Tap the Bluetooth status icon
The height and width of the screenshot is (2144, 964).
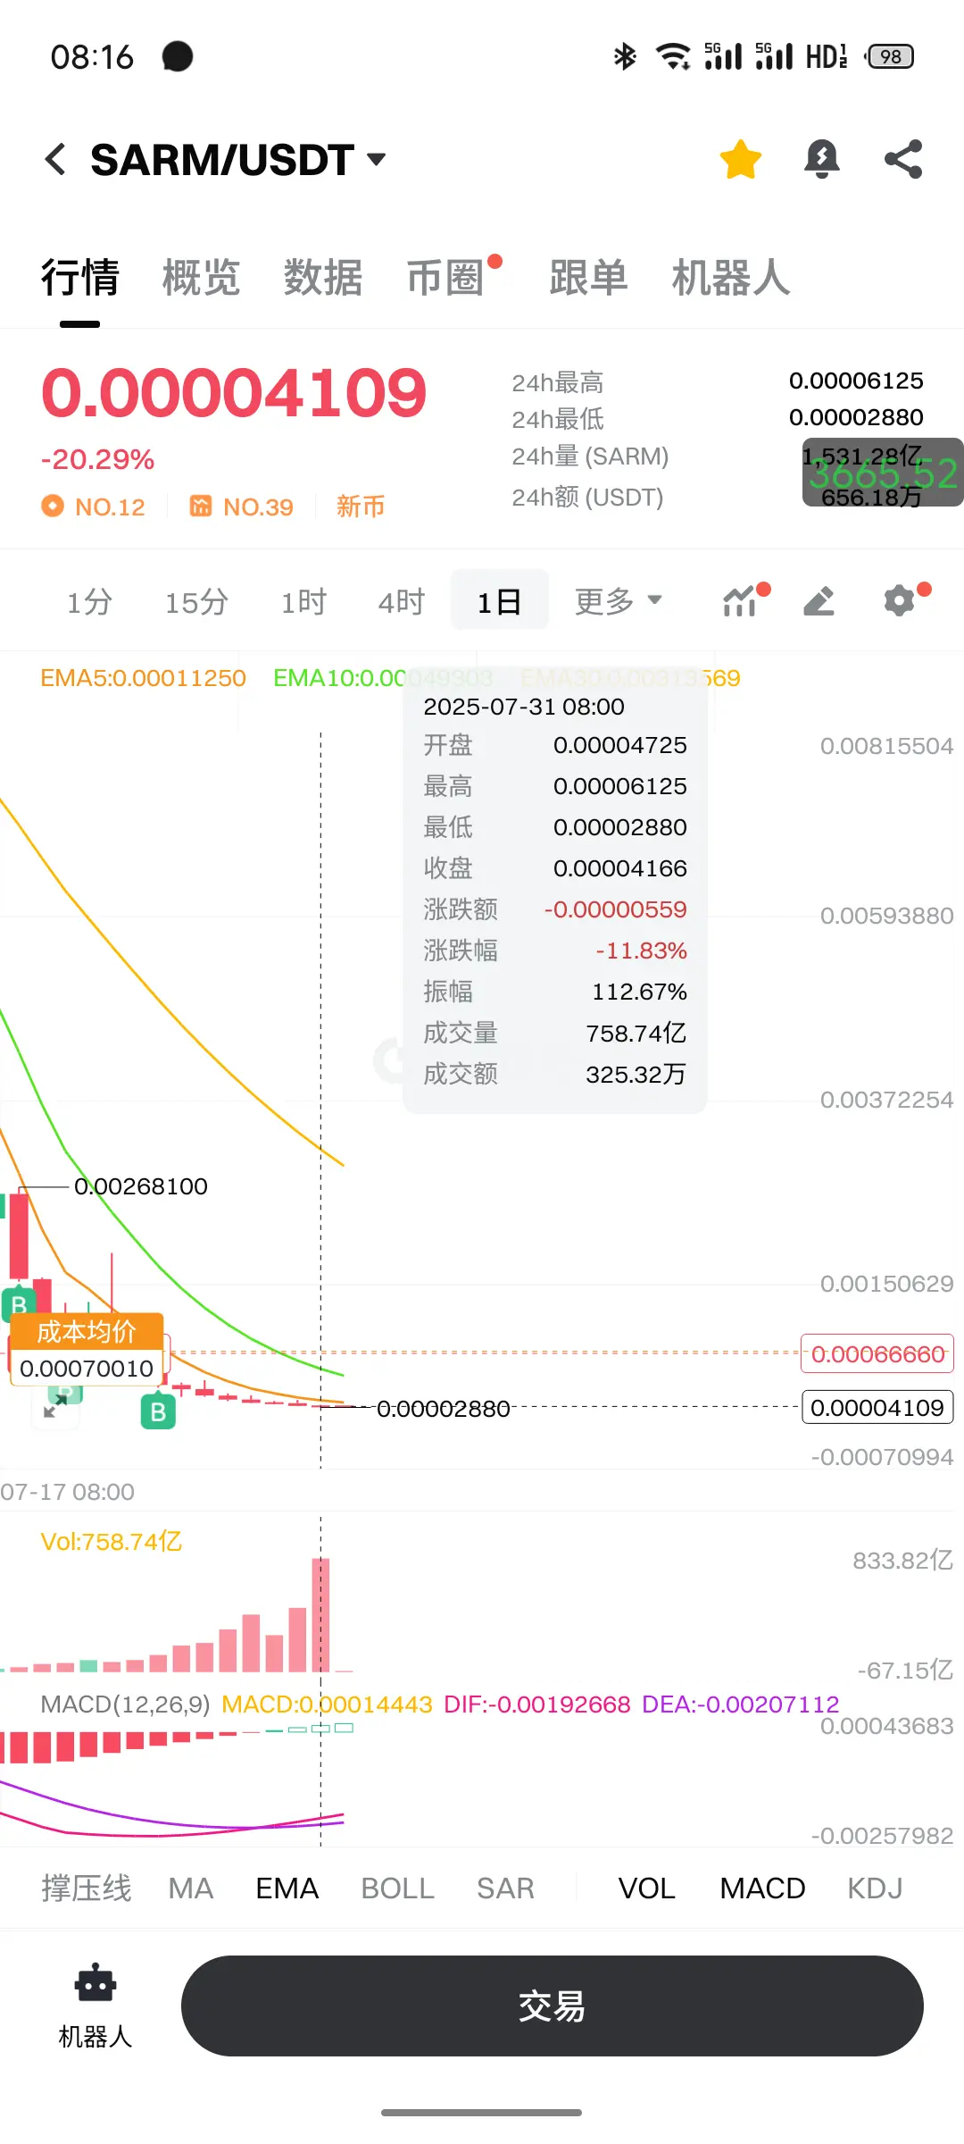tap(625, 56)
